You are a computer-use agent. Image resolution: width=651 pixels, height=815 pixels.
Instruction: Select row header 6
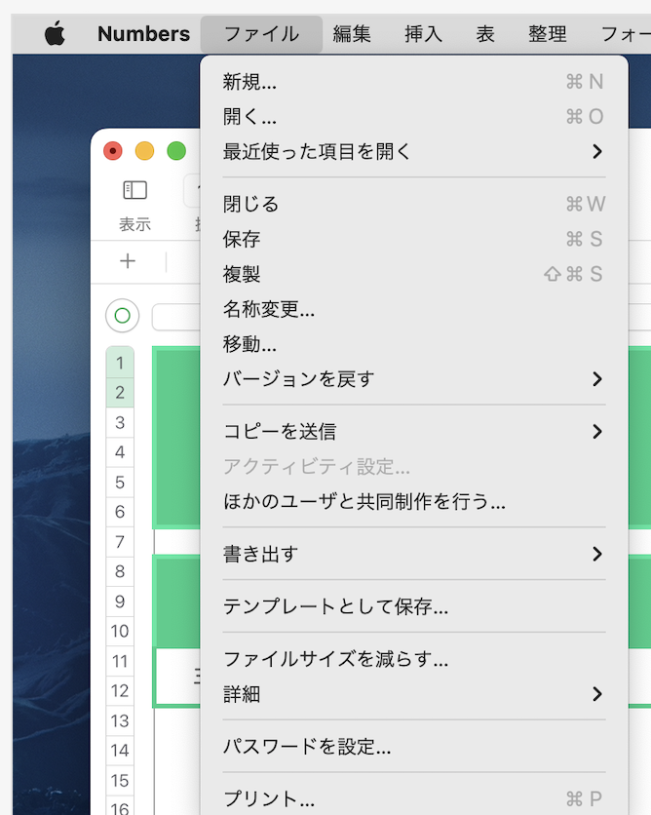[120, 512]
